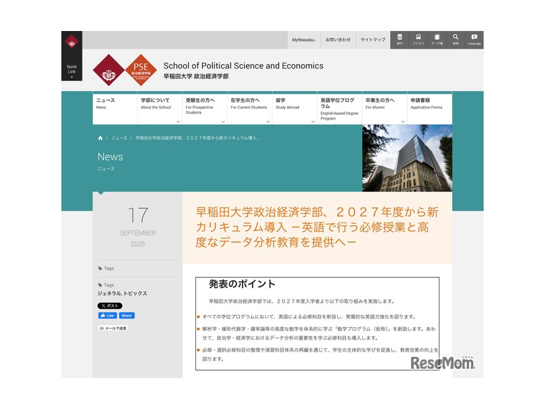Click the X post button
545x409 pixels.
click(x=110, y=306)
